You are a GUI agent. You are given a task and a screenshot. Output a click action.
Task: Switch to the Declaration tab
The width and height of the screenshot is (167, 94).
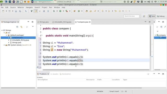click(65, 74)
